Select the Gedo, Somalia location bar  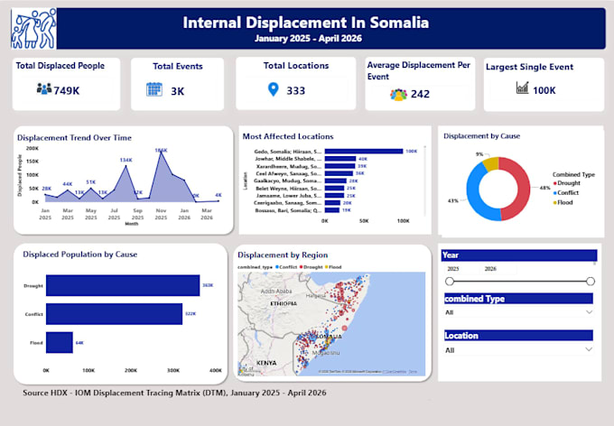pyautogui.click(x=363, y=151)
